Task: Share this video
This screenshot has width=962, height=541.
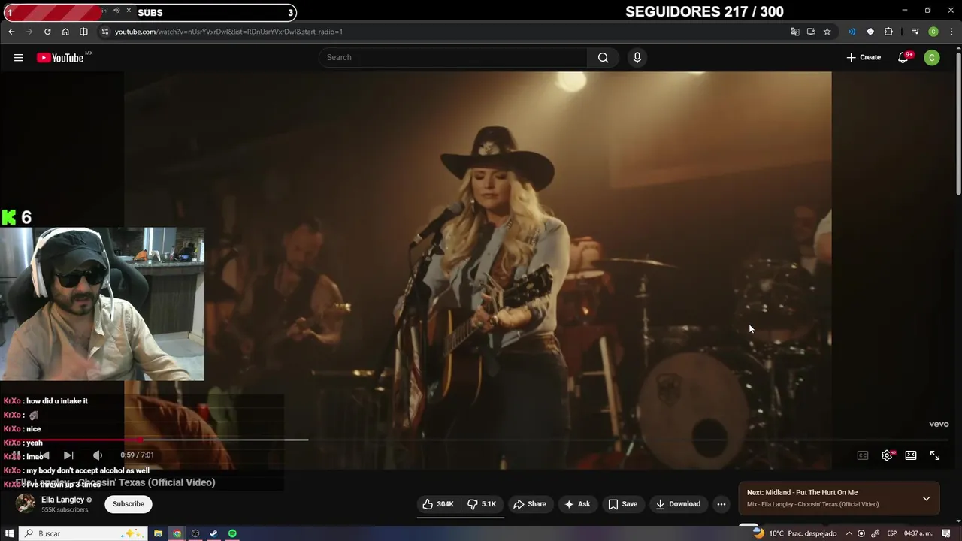Action: (530, 504)
